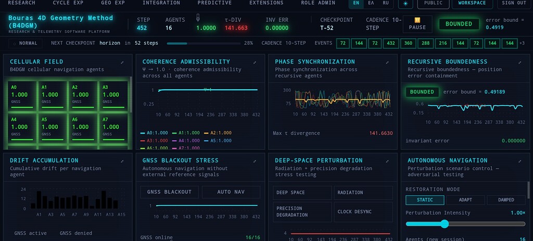Screen dimensions: 533x241
Task: Expand the Phase Synchronization panel
Action: 387,62
